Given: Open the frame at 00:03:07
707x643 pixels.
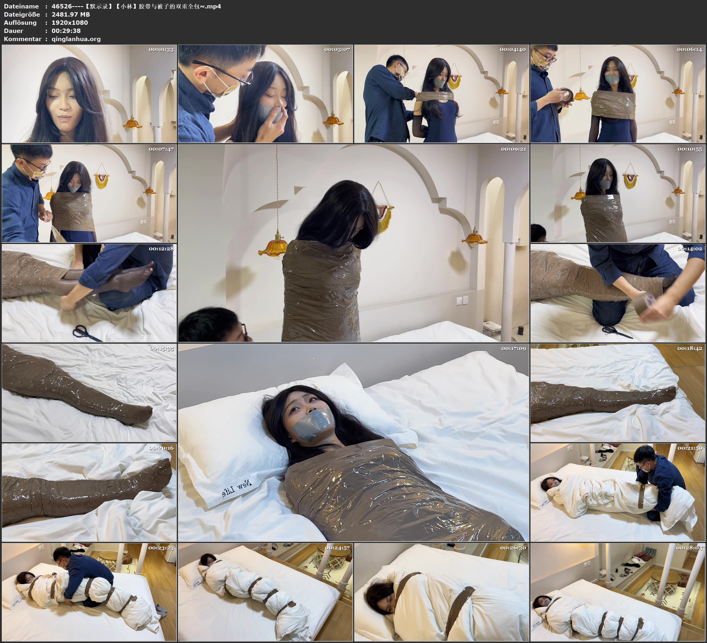Looking at the screenshot, I should 265,94.
